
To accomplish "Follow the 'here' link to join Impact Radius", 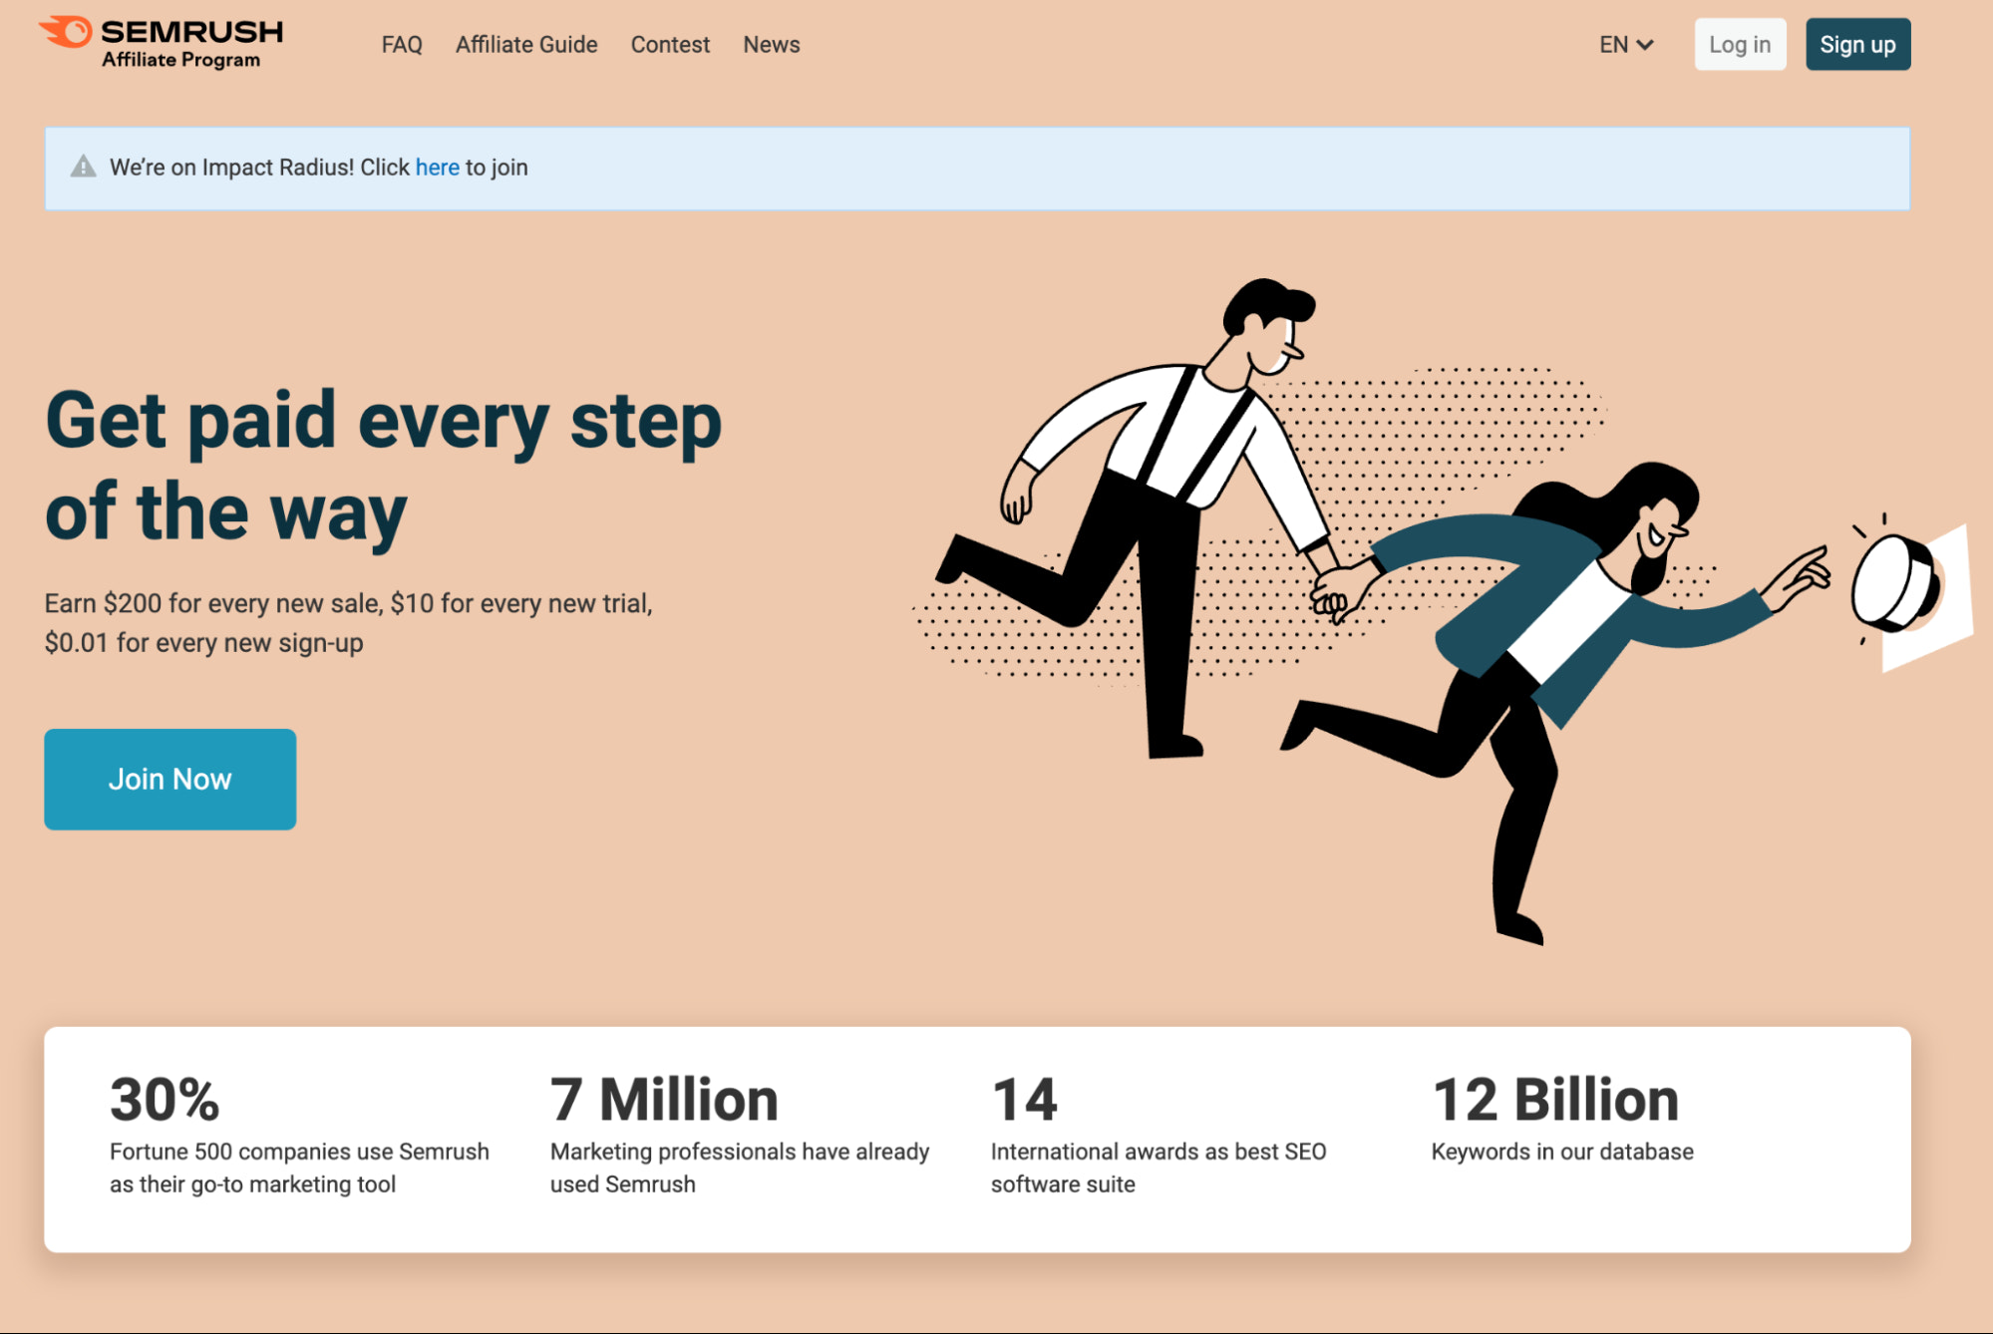I will pyautogui.click(x=437, y=167).
